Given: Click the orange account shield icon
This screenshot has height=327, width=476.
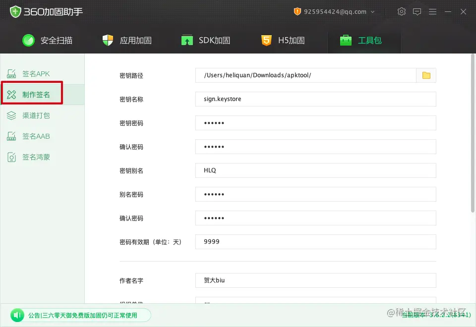Looking at the screenshot, I should (297, 11).
